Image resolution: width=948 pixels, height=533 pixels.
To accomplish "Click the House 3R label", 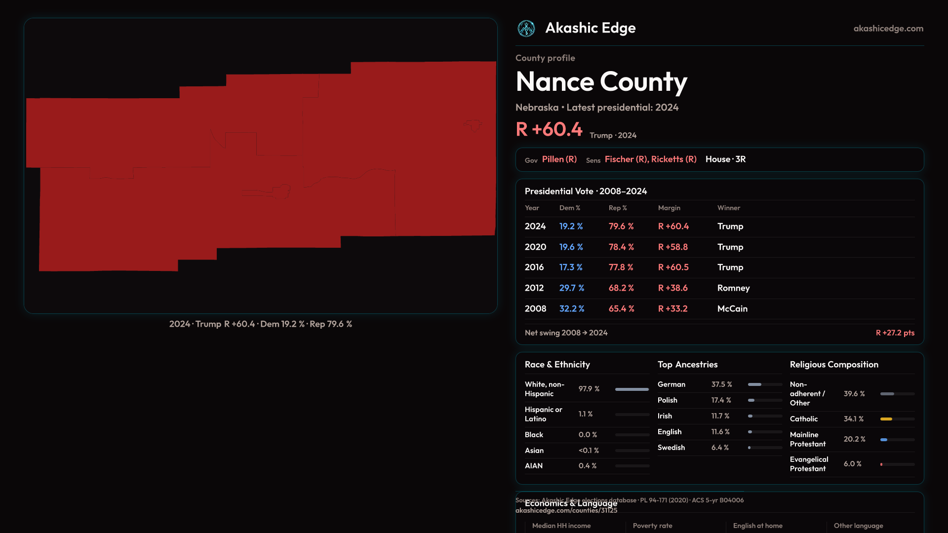I will [x=725, y=159].
